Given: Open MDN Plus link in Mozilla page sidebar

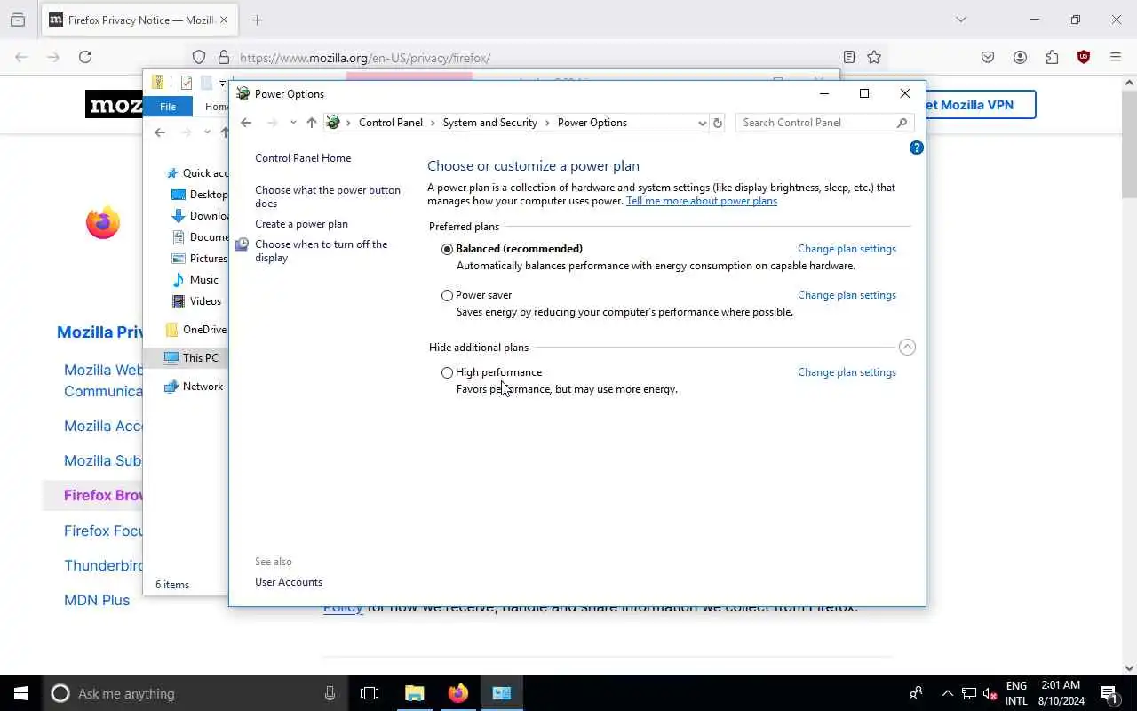Looking at the screenshot, I should tap(97, 600).
